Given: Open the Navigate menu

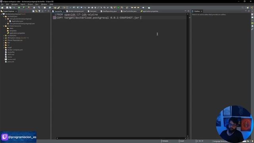Looking at the screenshot, I should (14, 4).
